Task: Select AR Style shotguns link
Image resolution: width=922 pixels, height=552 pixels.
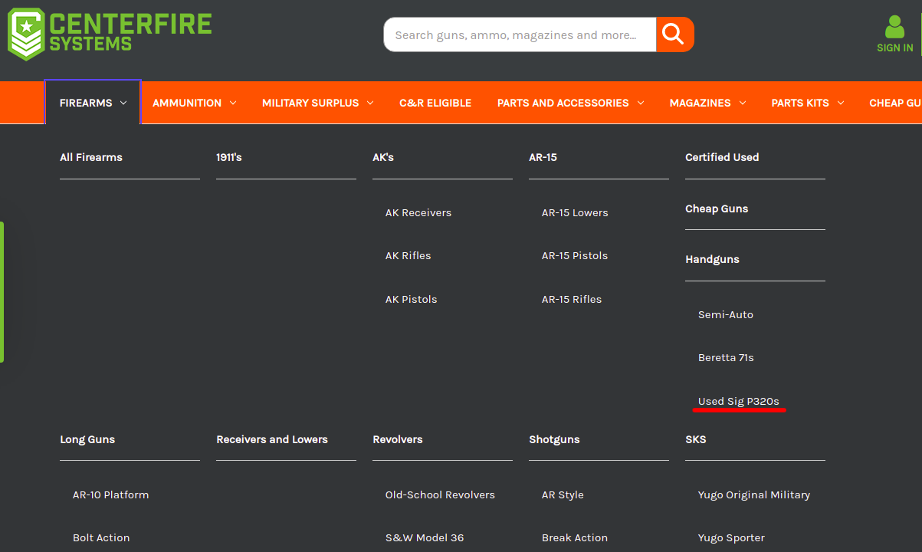Action: (563, 495)
